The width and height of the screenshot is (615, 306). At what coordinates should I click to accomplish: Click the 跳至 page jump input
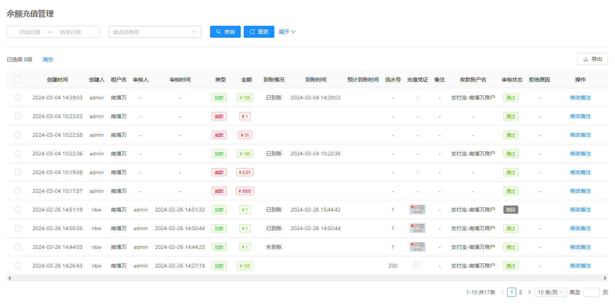click(591, 292)
